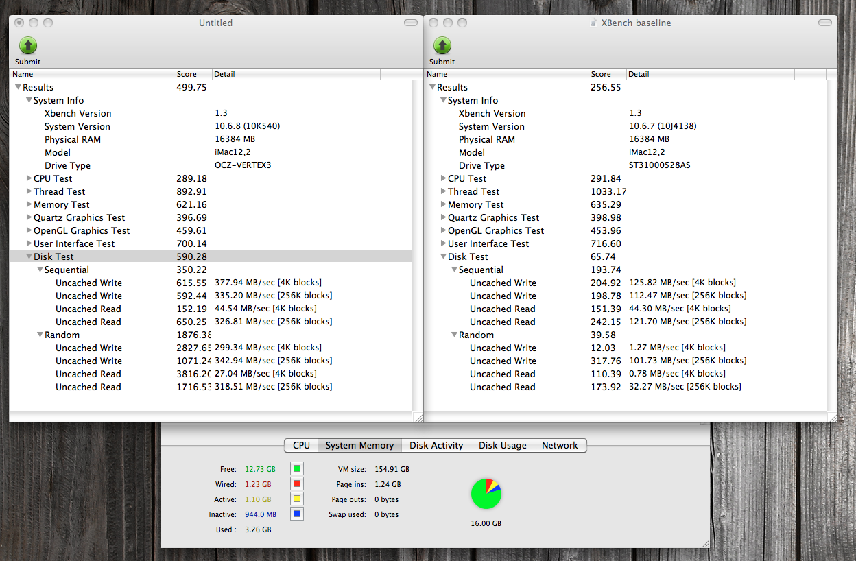The height and width of the screenshot is (561, 856).
Task: Click the 16.00 GB label under pie chart
Action: 486,523
